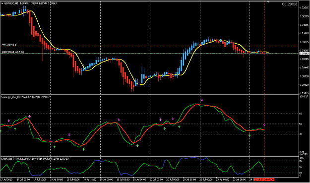This screenshot has height=183, width=310.
Task: Click the '23 Jul 16:00' time axis label
Action: (239, 180)
